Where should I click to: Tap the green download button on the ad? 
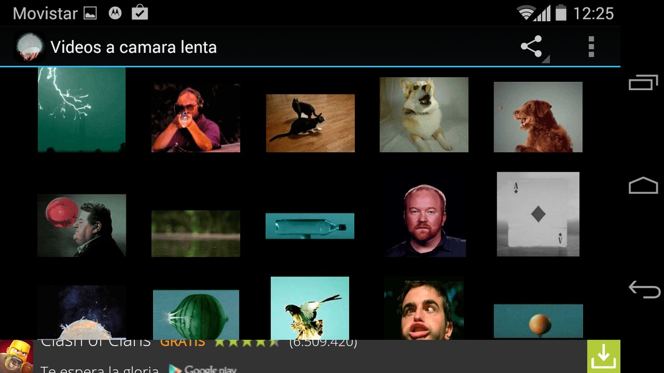click(x=604, y=356)
